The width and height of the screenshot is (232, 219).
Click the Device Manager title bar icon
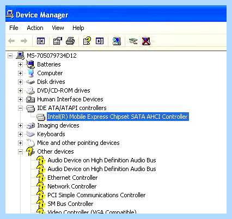(x=10, y=14)
